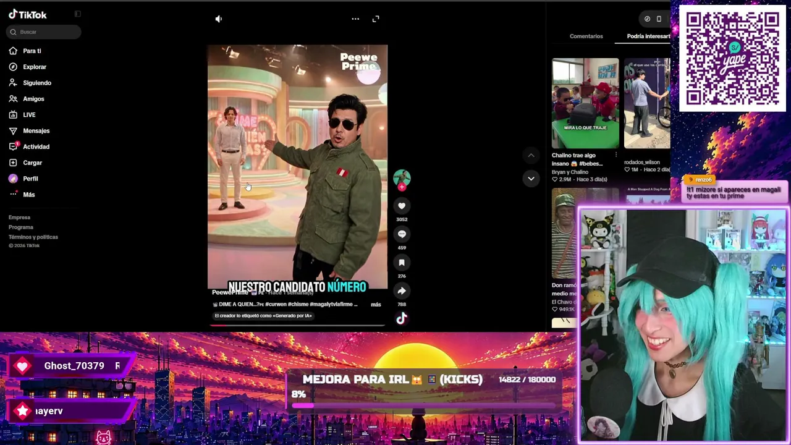Follow creator with red plus badge
791x445 pixels.
(x=402, y=187)
